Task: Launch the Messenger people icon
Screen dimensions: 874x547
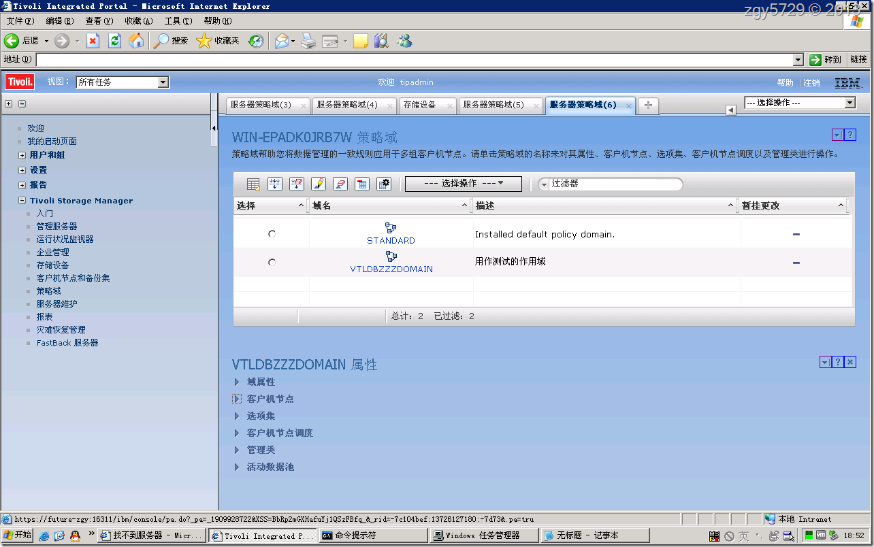Action: pos(405,41)
